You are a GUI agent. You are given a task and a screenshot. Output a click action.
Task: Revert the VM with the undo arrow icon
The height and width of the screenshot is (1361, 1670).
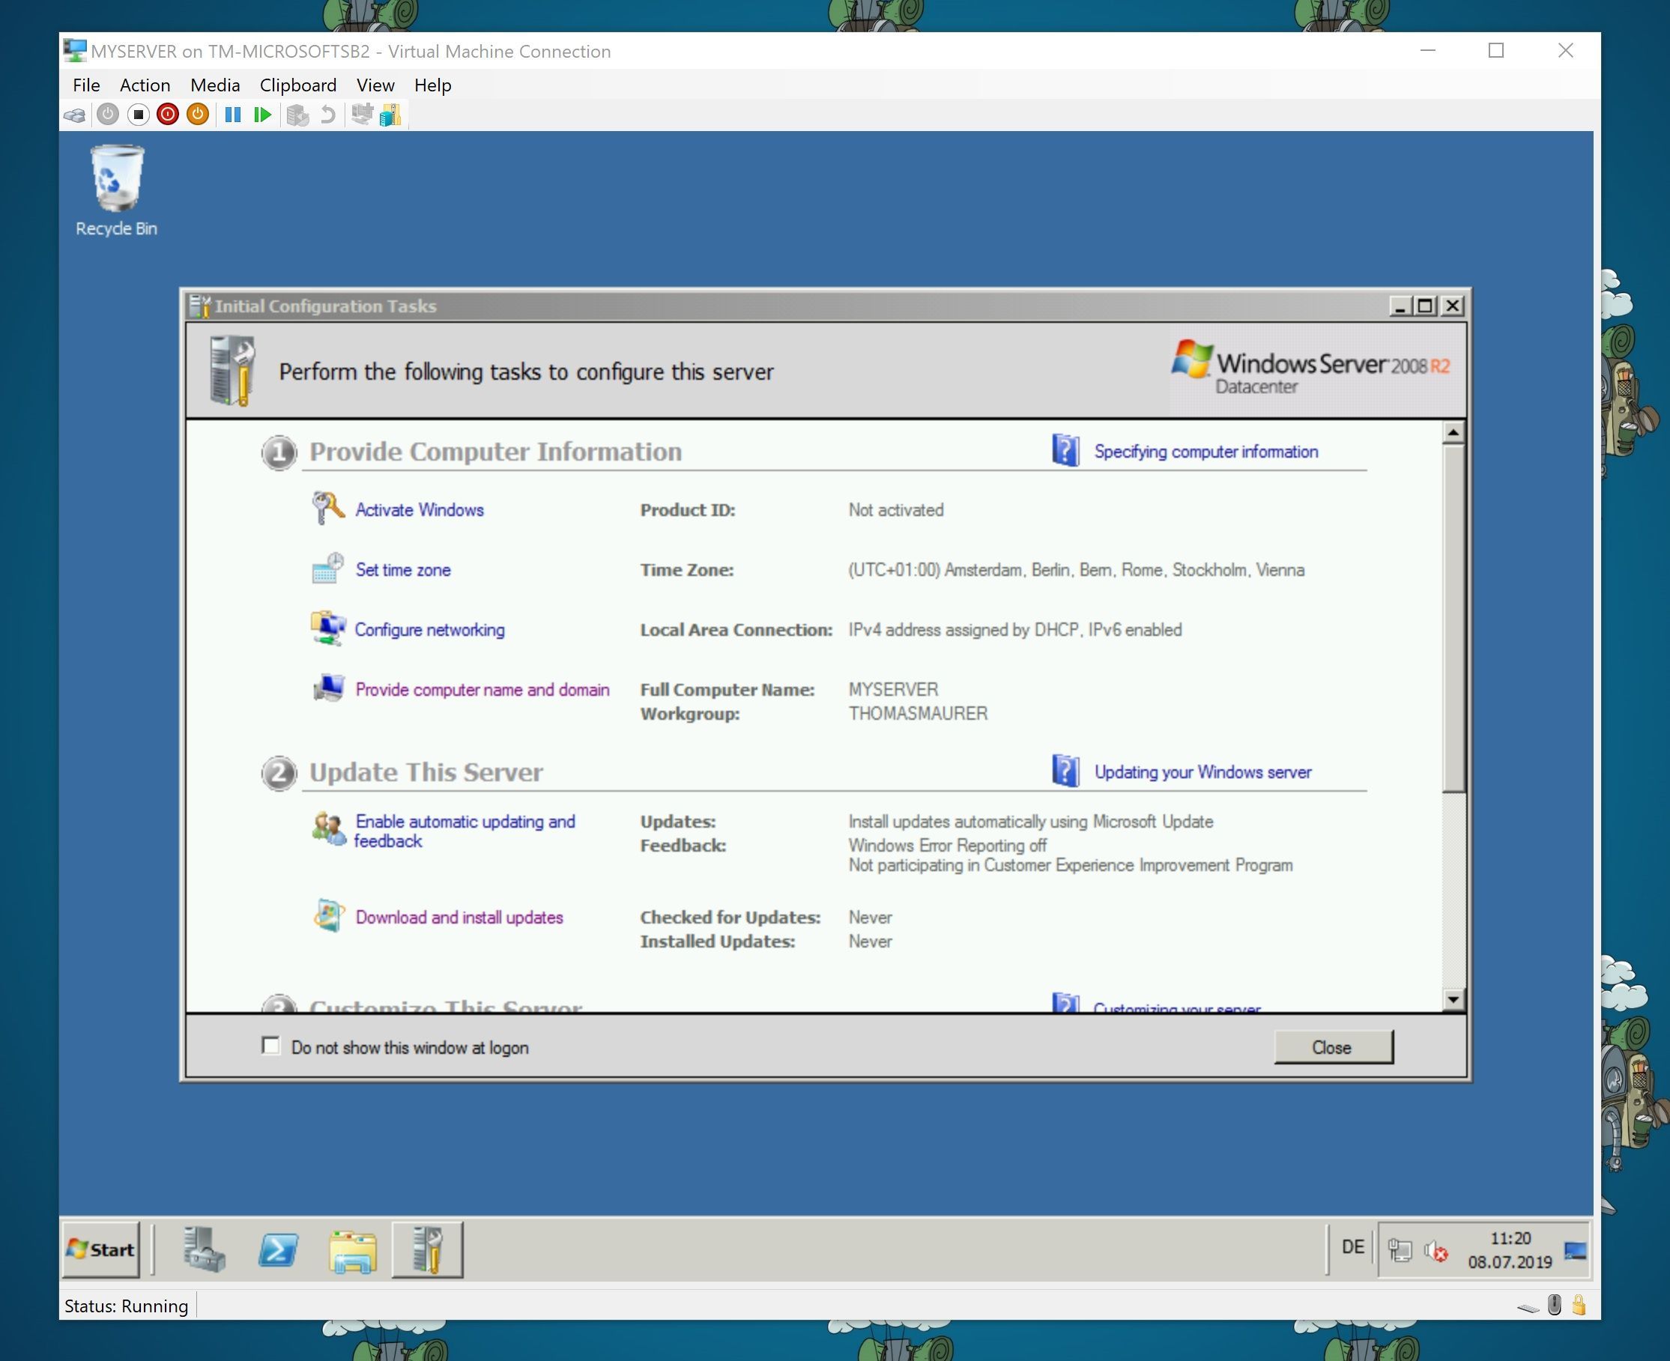coord(327,115)
